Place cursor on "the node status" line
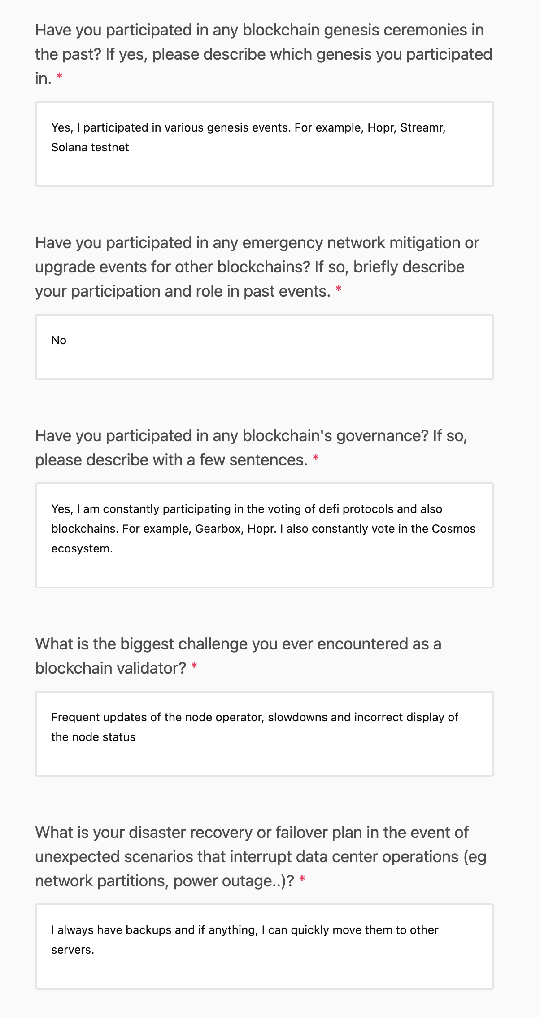Screen dimensions: 540x1017 coord(93,737)
